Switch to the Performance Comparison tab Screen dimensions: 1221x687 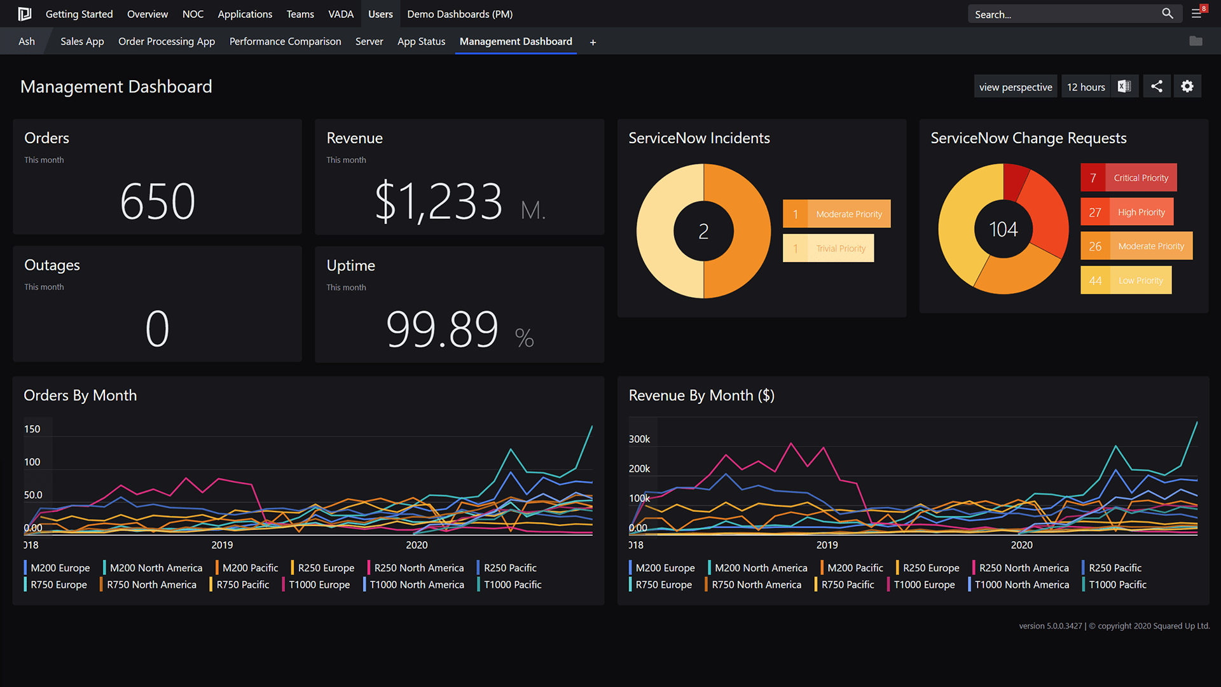pyautogui.click(x=285, y=41)
